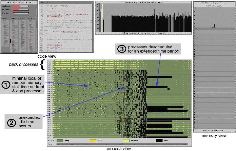The height and width of the screenshot is (151, 236).
Task: Click the light-yellow remote legend swatch
Action: tap(126, 140)
